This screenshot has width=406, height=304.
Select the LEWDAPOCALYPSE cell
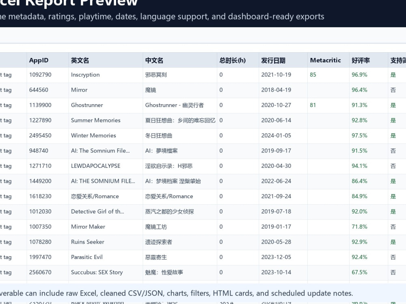coord(106,166)
